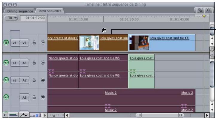Click the v1 source control

(15, 43)
